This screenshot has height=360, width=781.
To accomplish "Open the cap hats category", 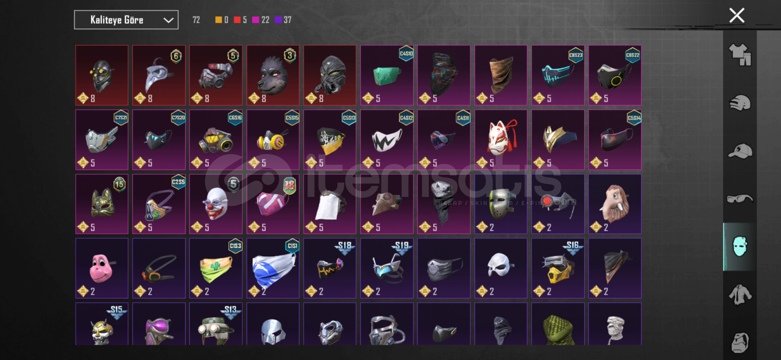I will point(740,151).
